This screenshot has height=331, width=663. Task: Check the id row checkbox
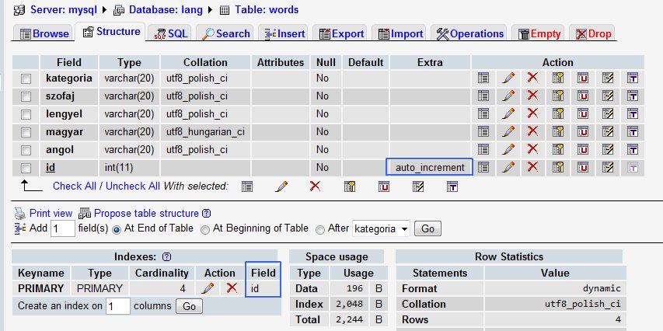tap(26, 169)
